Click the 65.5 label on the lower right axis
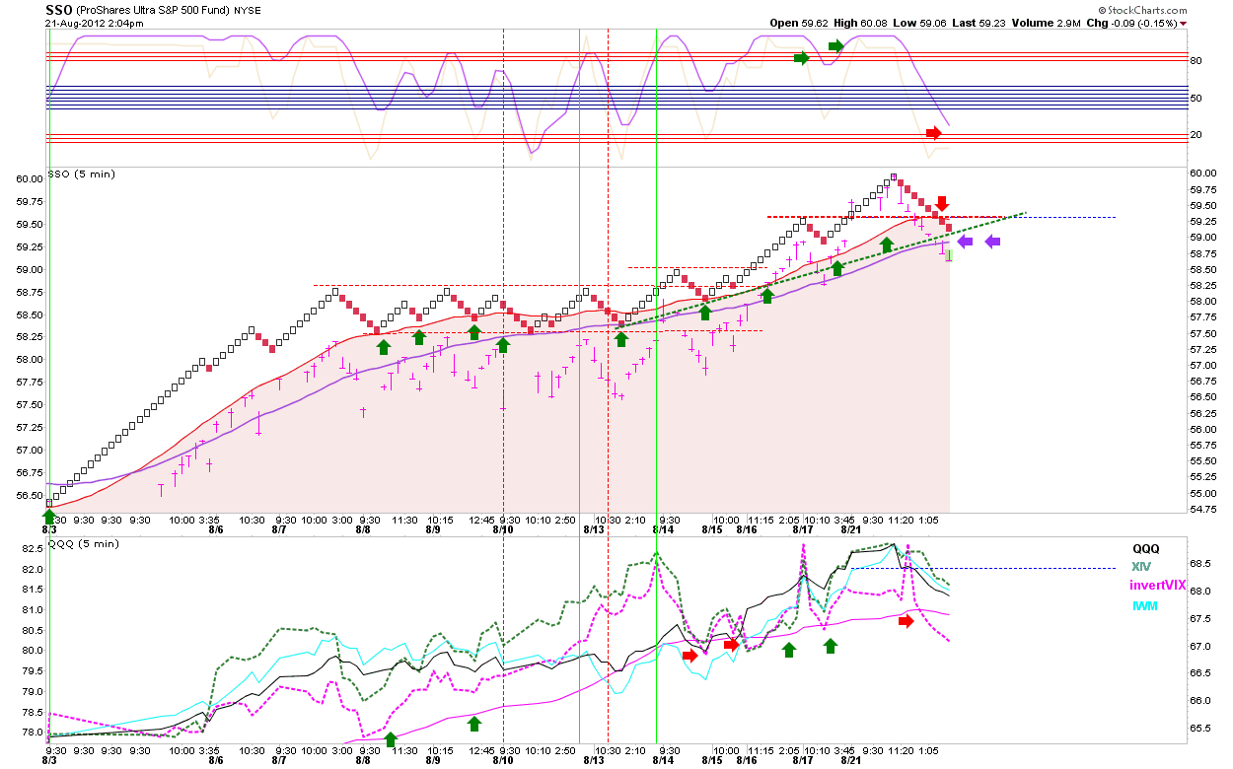This screenshot has width=1233, height=769. (x=1200, y=727)
